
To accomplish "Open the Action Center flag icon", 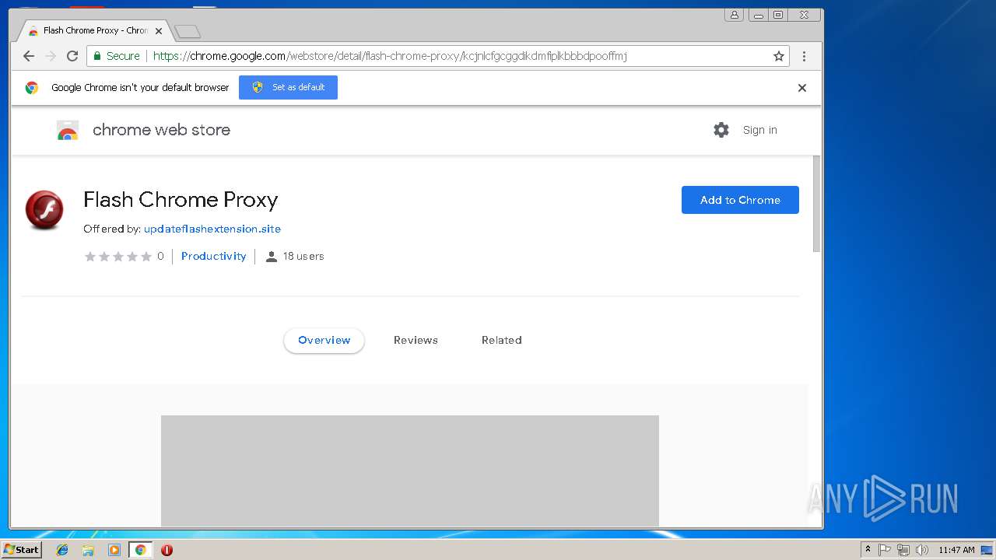I will [x=885, y=550].
